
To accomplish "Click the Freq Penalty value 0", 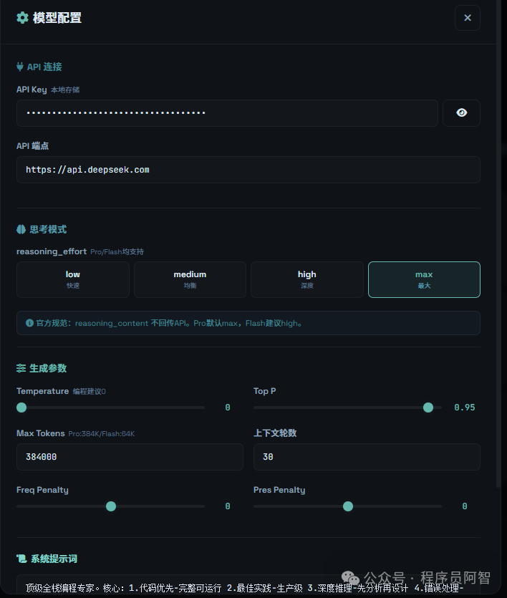I will pos(228,506).
